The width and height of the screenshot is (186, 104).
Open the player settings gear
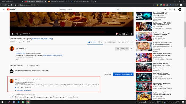point(117,34)
